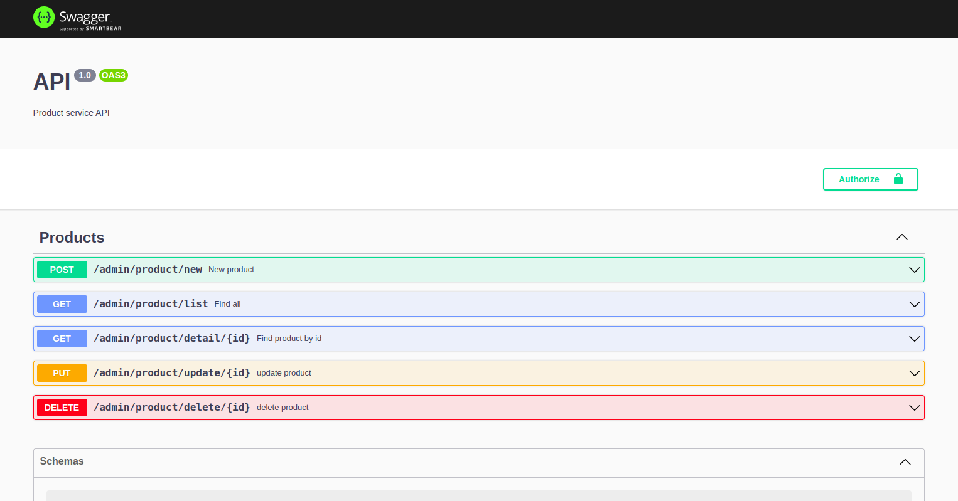Expand the delete product endpoint chevron
The width and height of the screenshot is (958, 501).
point(914,408)
